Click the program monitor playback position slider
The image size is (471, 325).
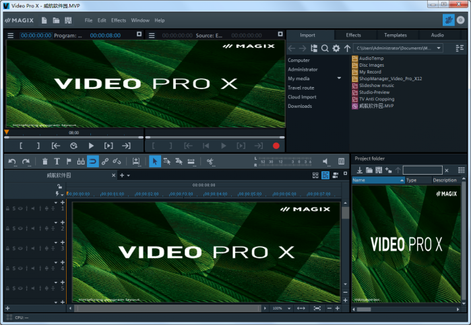(73, 138)
